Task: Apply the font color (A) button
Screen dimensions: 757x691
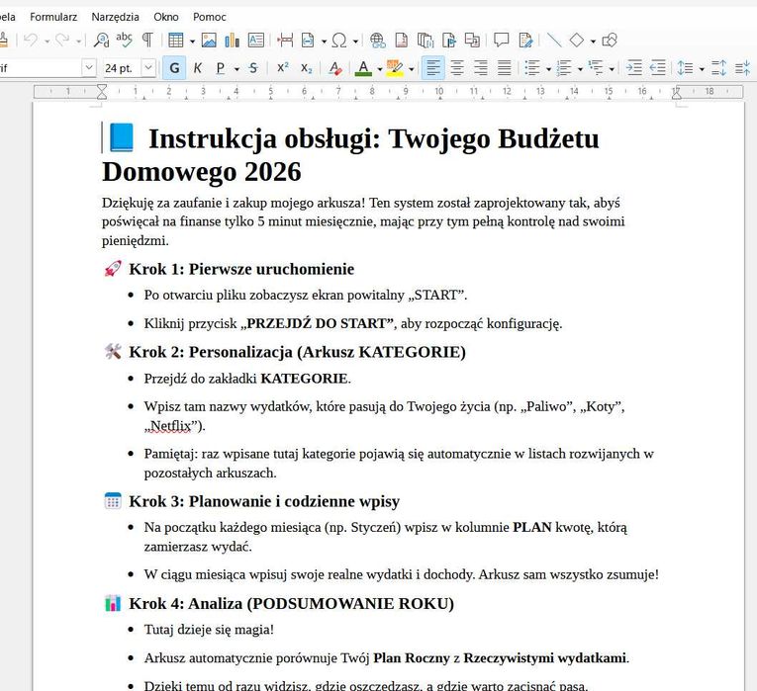Action: [363, 68]
